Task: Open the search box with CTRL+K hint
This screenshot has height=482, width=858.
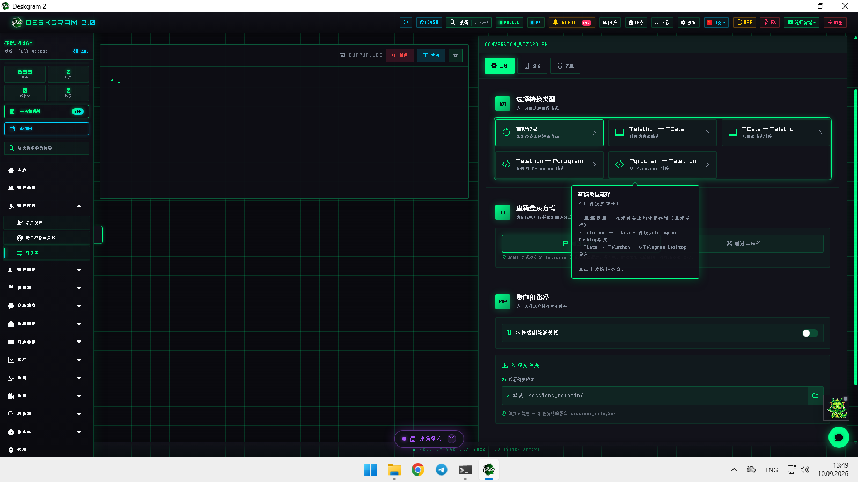Action: 469,23
